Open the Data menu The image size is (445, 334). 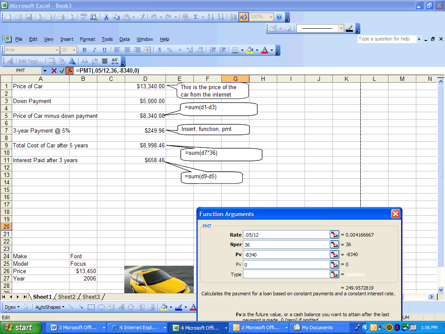pyautogui.click(x=124, y=39)
